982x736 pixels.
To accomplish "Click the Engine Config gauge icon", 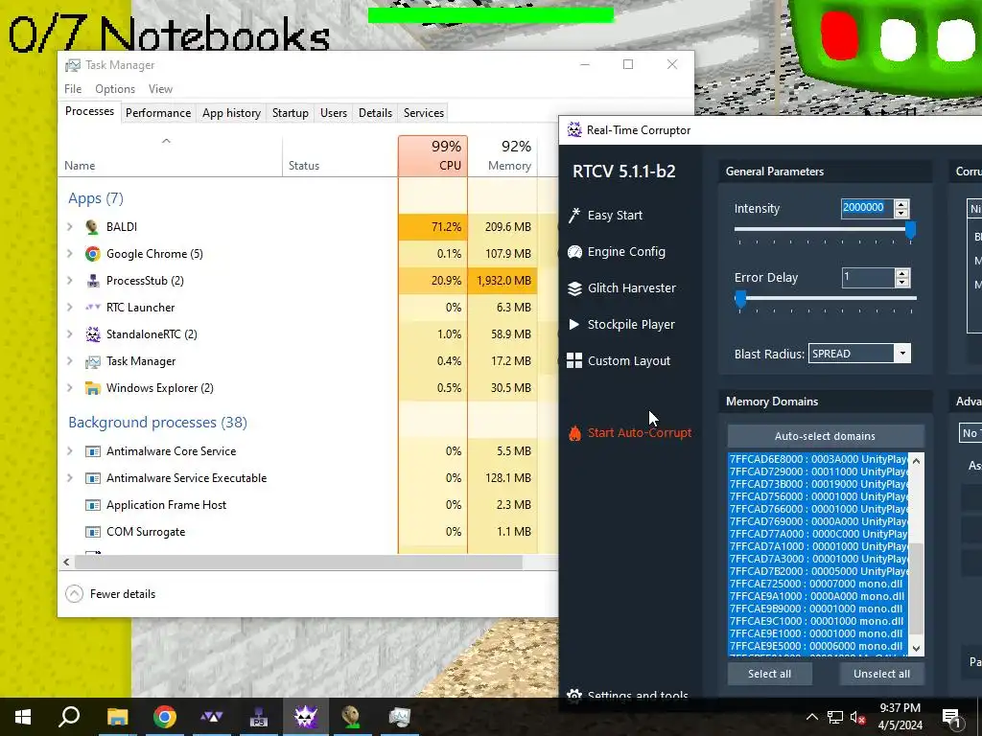I will pos(574,252).
